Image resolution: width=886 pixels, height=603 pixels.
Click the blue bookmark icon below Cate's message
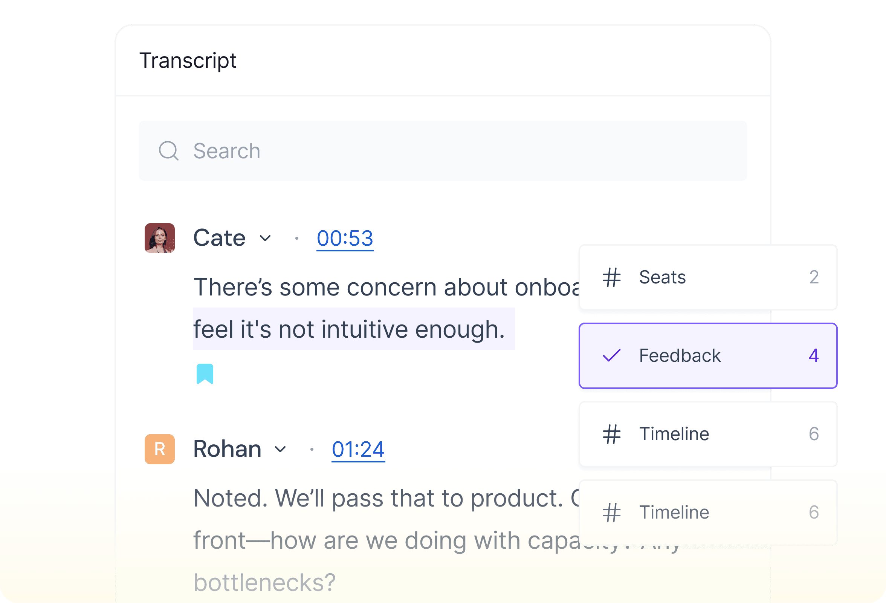pos(205,374)
